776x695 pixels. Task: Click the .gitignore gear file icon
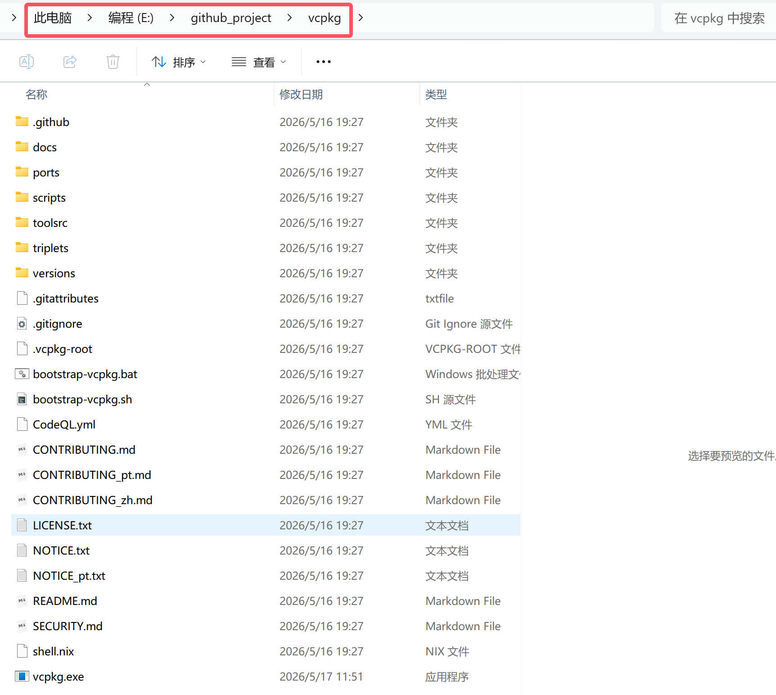point(22,323)
